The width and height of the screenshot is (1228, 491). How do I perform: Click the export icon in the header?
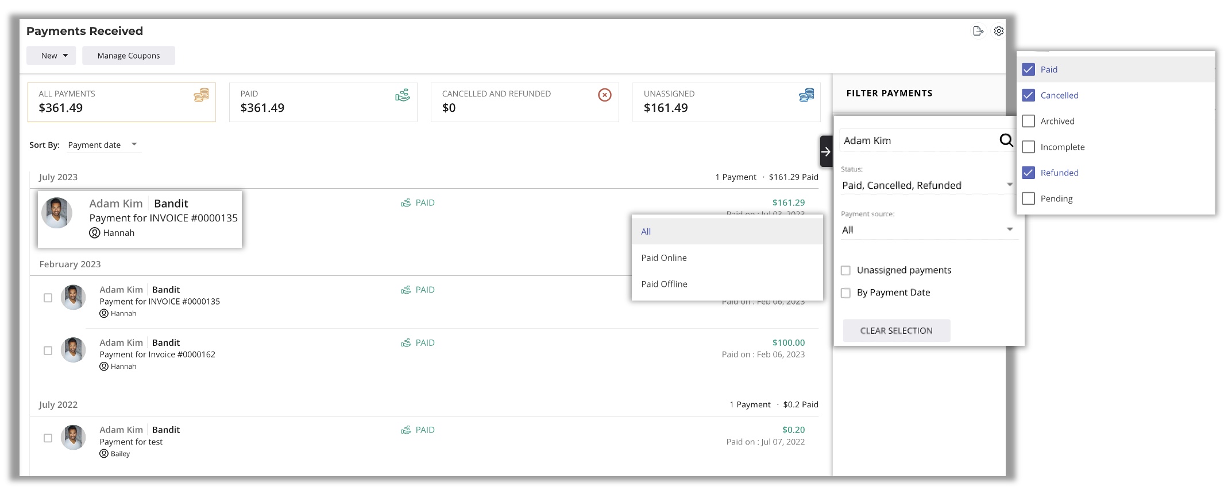click(978, 31)
